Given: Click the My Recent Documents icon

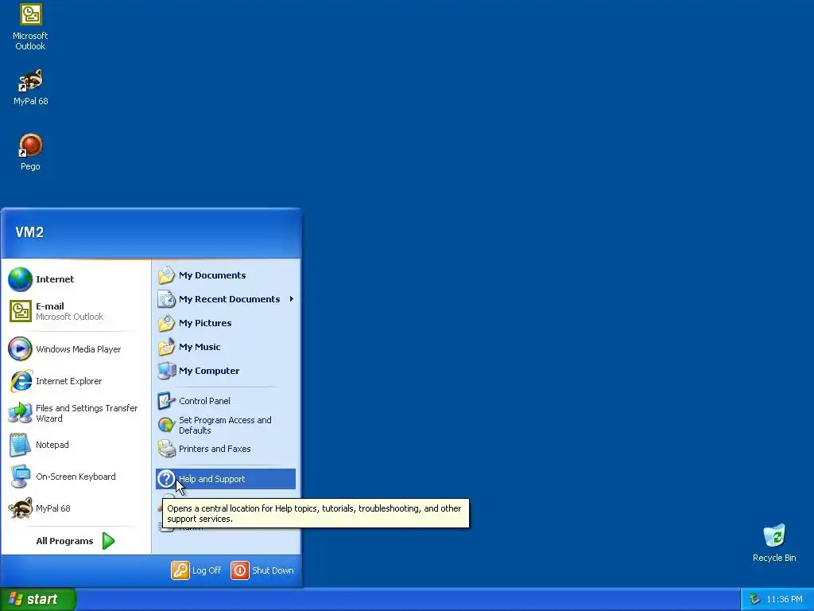Looking at the screenshot, I should click(x=167, y=299).
